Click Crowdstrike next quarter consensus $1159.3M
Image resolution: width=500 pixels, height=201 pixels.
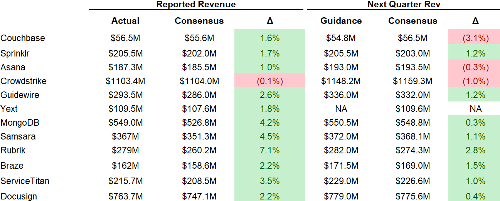pos(413,81)
